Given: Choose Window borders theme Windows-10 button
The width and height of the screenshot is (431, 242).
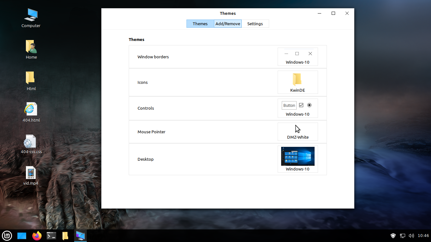Looking at the screenshot, I should pyautogui.click(x=298, y=57).
